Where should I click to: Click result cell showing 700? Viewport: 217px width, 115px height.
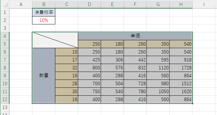click(x=90, y=84)
